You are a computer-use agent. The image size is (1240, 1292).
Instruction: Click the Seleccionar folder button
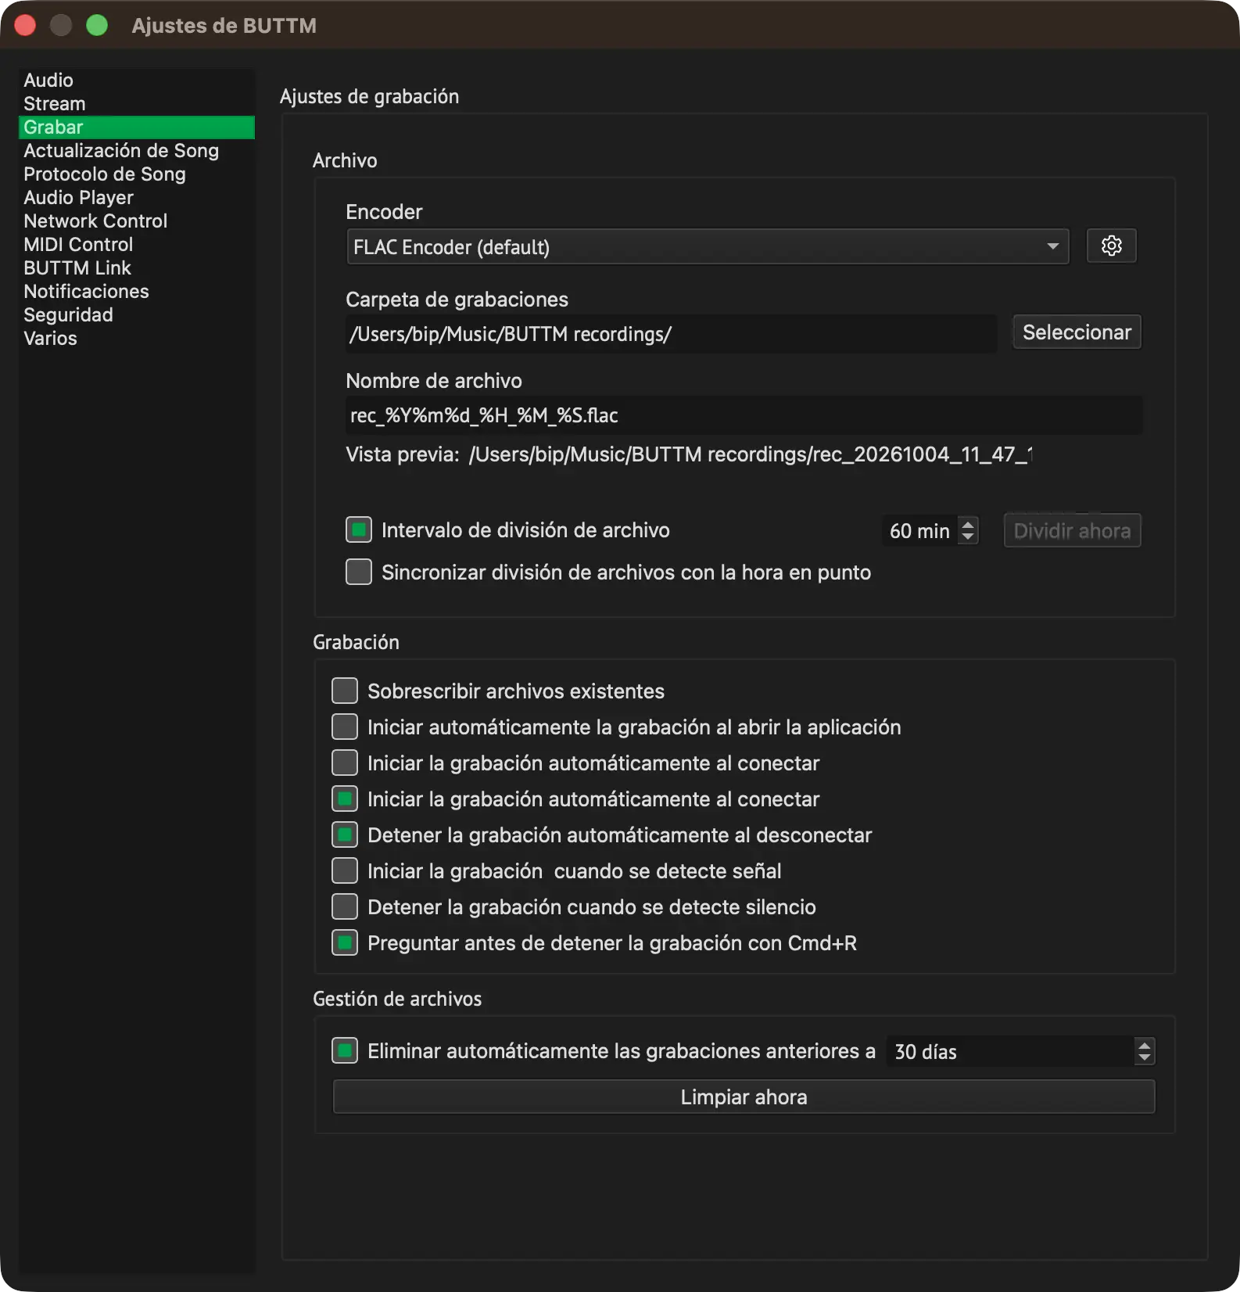click(x=1077, y=332)
